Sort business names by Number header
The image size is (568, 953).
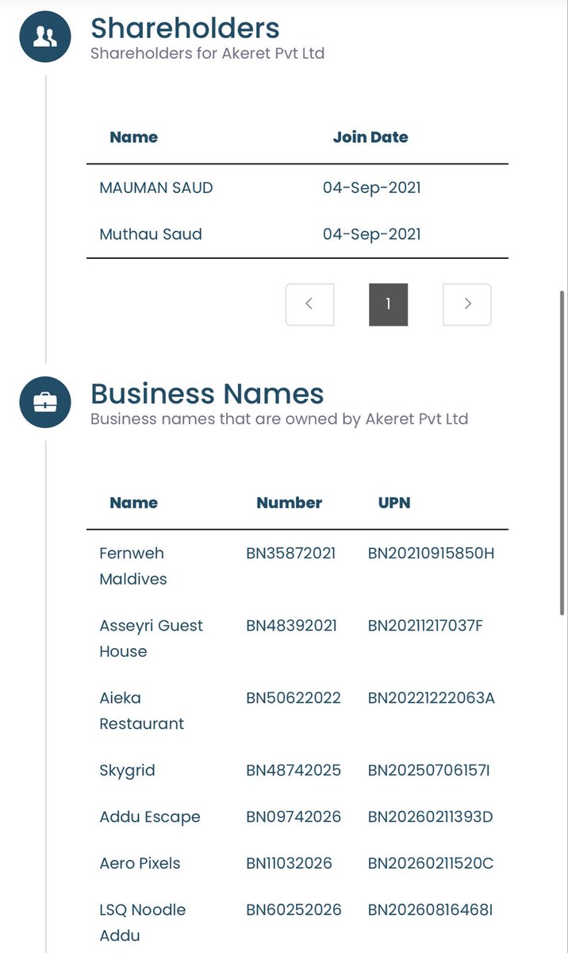(x=290, y=503)
